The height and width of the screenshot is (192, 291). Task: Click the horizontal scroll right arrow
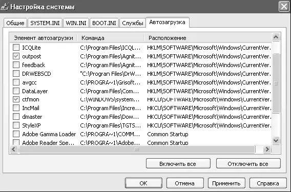267,149
